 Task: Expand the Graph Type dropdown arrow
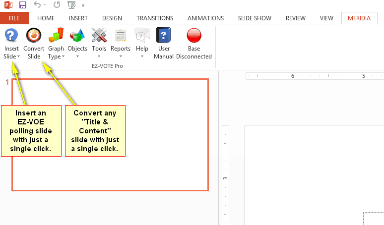63,56
